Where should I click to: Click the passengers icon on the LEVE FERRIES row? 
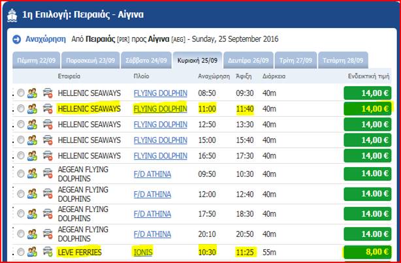(33, 251)
